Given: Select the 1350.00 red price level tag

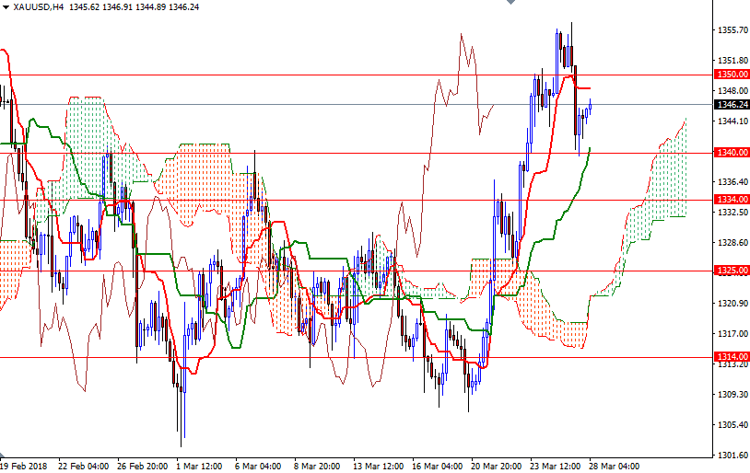Looking at the screenshot, I should tap(732, 74).
